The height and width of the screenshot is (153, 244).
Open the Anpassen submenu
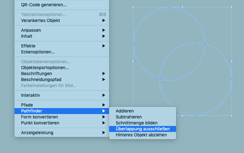point(62,30)
